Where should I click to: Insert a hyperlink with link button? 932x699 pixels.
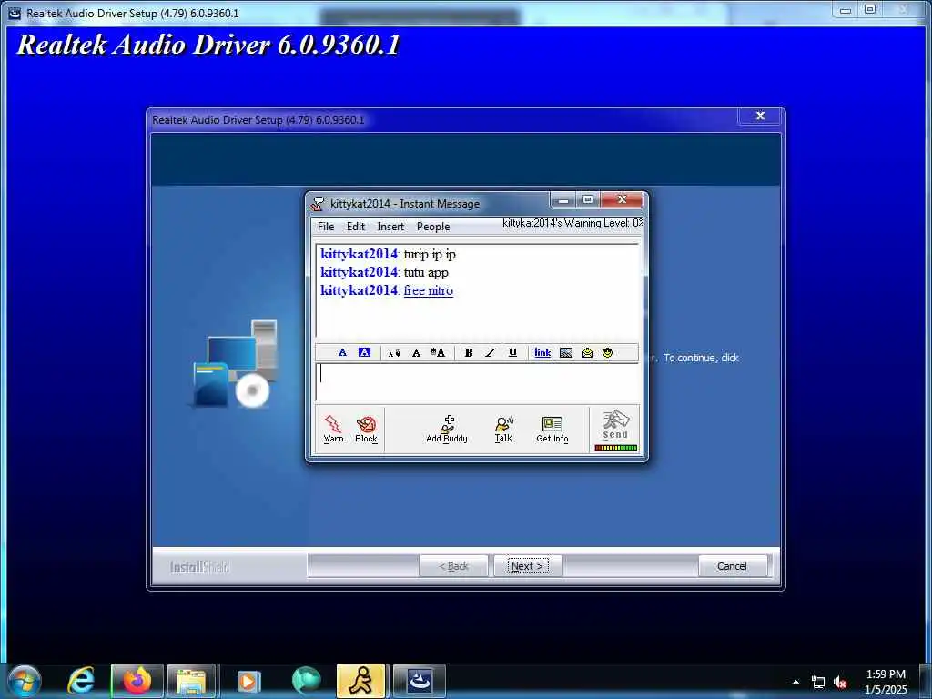(x=542, y=352)
